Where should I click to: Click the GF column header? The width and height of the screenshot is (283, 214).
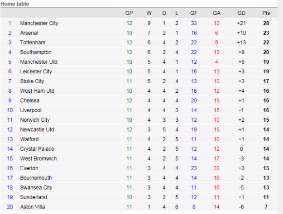194,13
